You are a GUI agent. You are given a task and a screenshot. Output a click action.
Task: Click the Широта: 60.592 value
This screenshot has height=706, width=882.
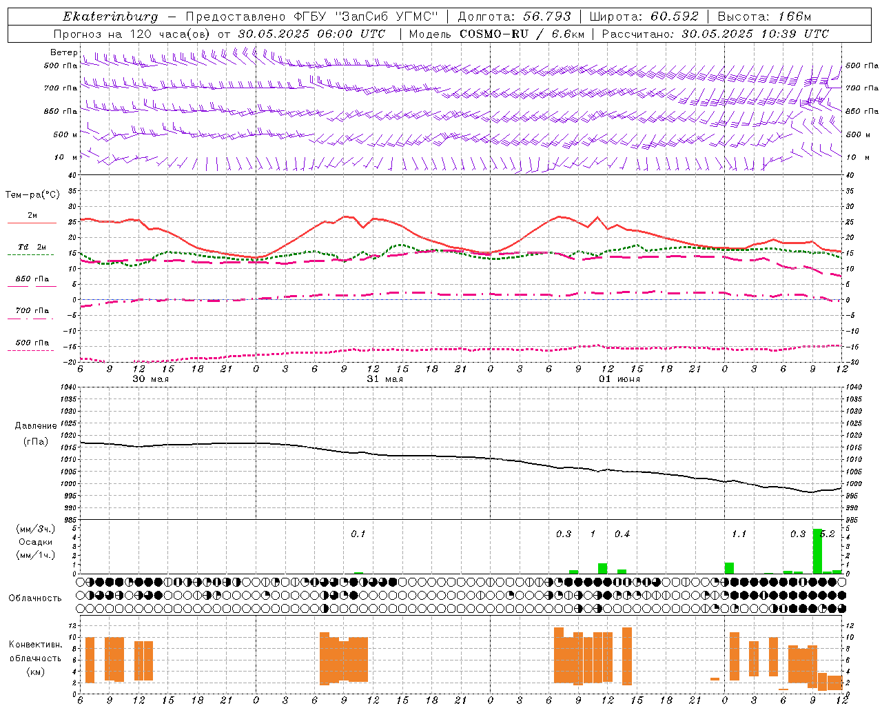coord(644,17)
